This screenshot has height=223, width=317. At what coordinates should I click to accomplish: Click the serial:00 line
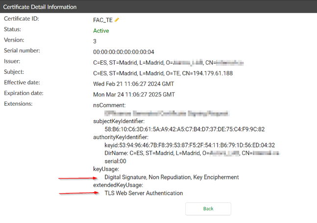(115, 161)
